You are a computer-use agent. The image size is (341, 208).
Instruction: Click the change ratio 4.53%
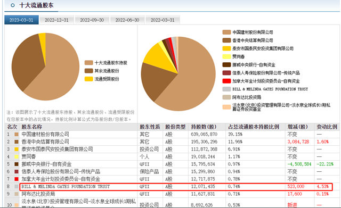coord(322,187)
